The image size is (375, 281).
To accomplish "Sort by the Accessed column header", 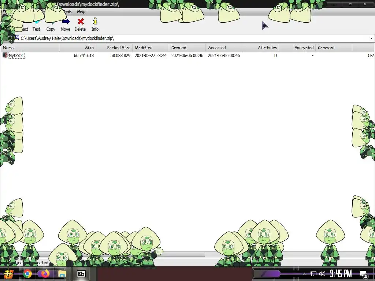I will 224,48.
